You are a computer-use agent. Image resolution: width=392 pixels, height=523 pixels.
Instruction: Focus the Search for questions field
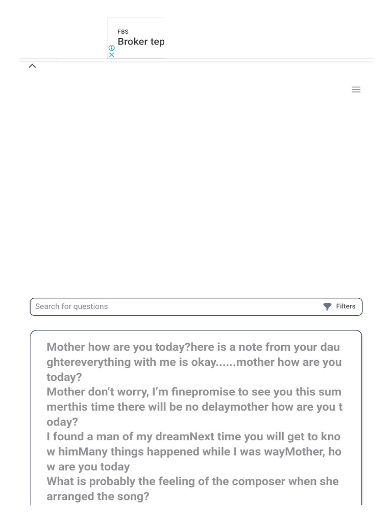click(x=174, y=306)
